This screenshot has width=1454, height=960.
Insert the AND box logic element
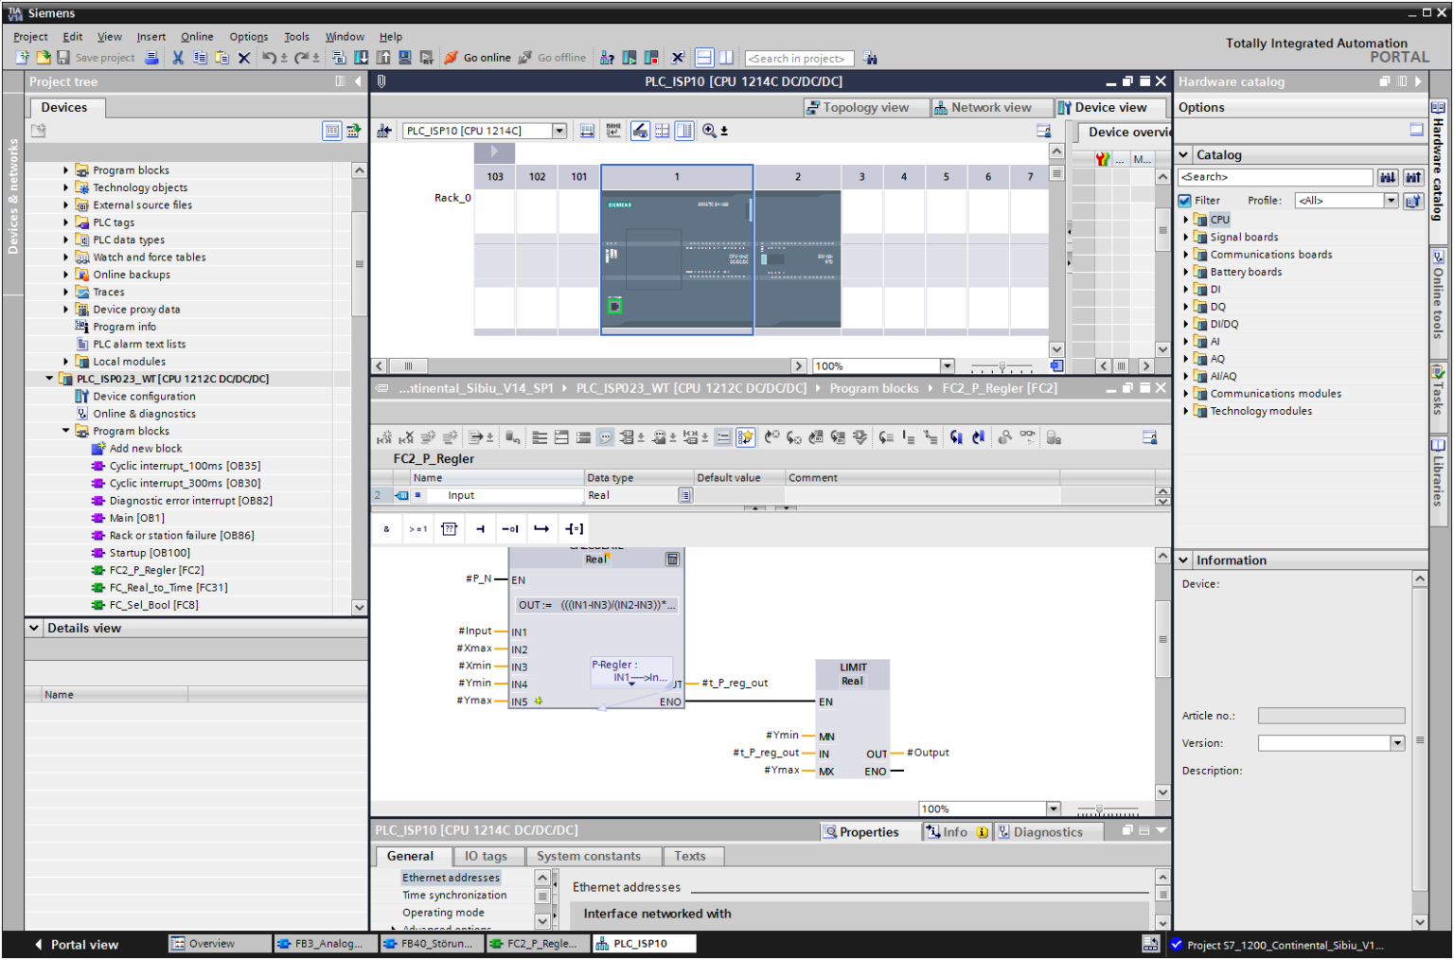pos(386,528)
